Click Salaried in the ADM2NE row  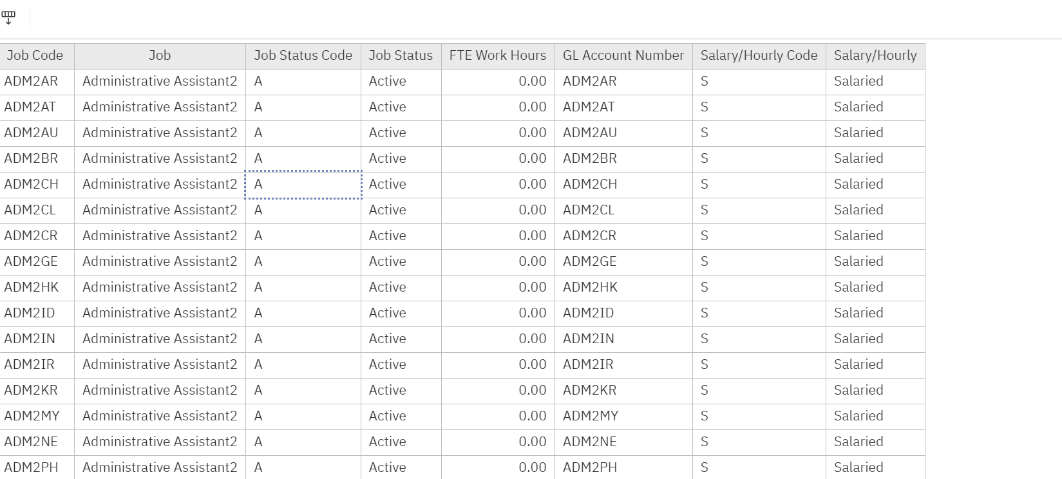(x=875, y=442)
